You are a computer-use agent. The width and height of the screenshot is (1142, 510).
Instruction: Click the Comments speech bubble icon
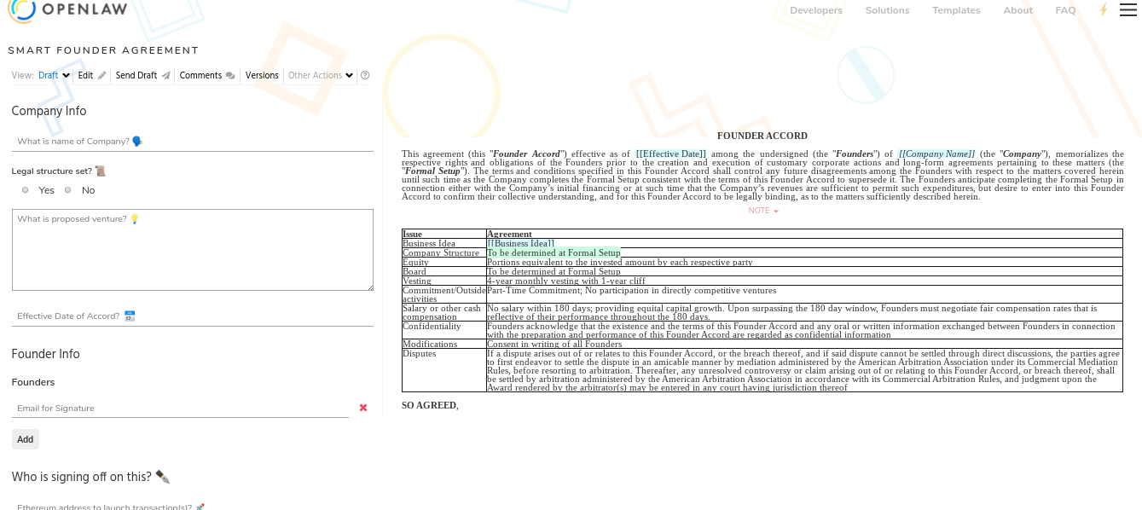tap(230, 75)
